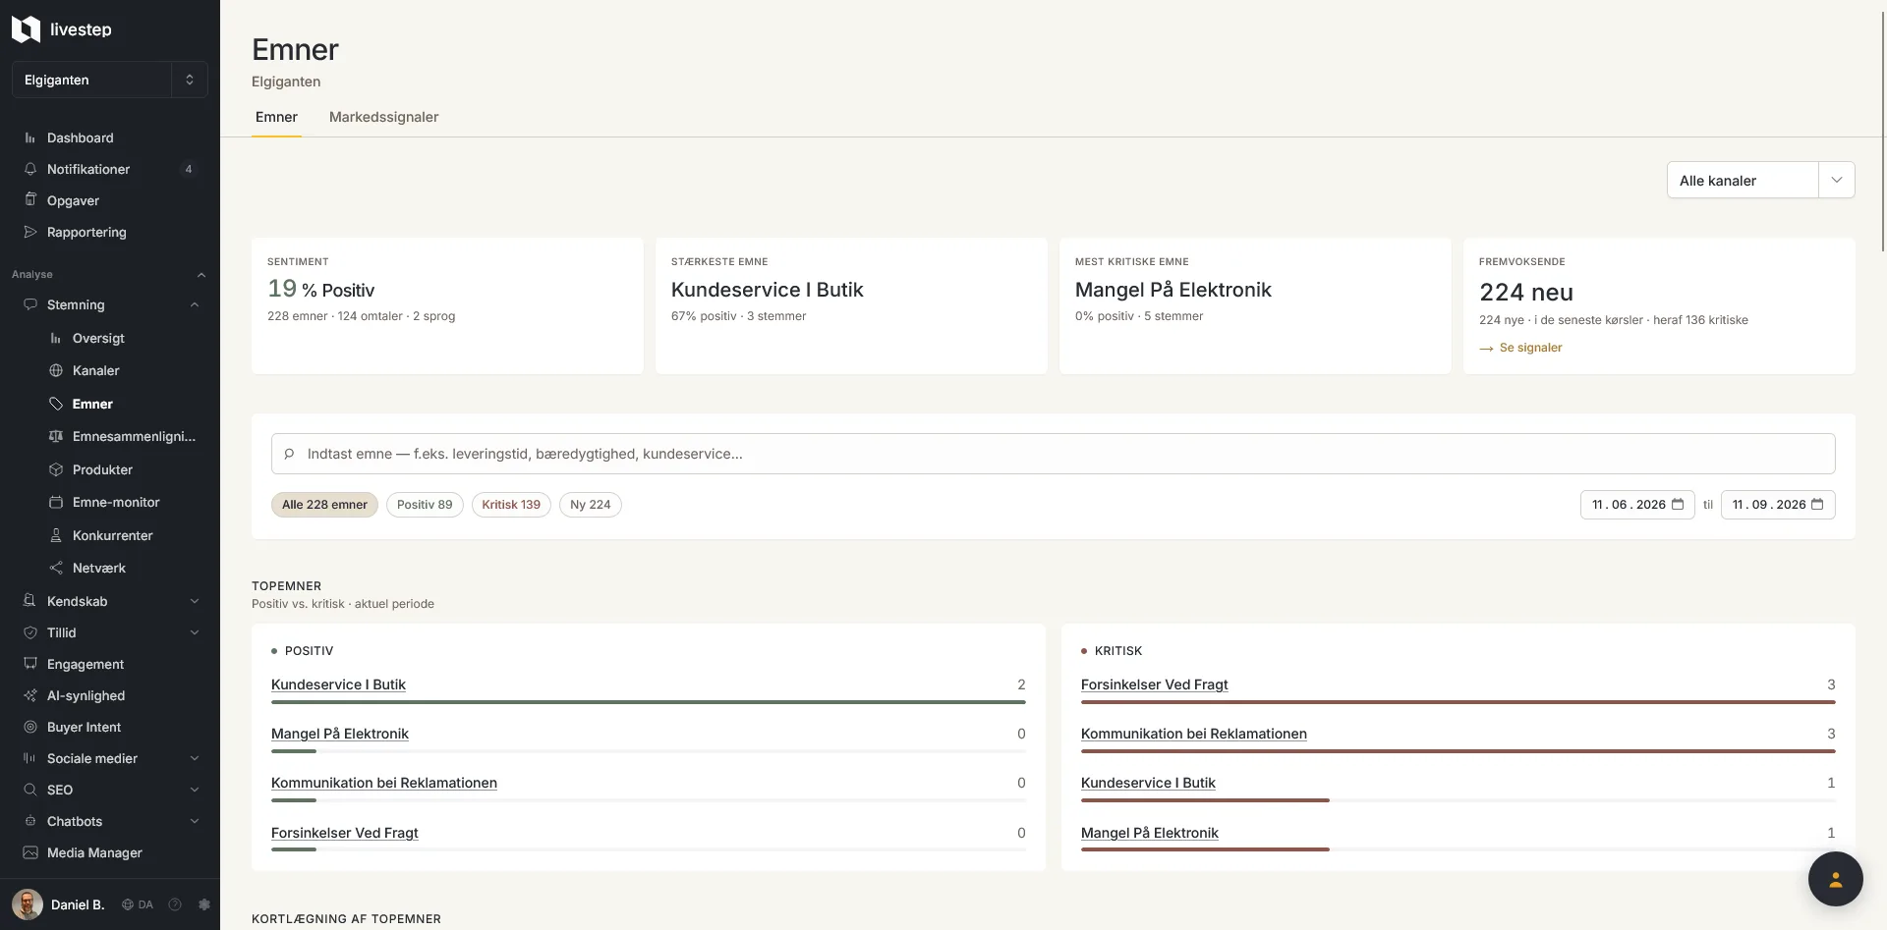Open Opgaver clipboard icon
The image size is (1887, 930).
click(30, 199)
